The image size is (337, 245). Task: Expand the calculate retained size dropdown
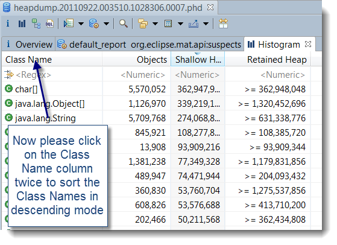click(x=180, y=24)
